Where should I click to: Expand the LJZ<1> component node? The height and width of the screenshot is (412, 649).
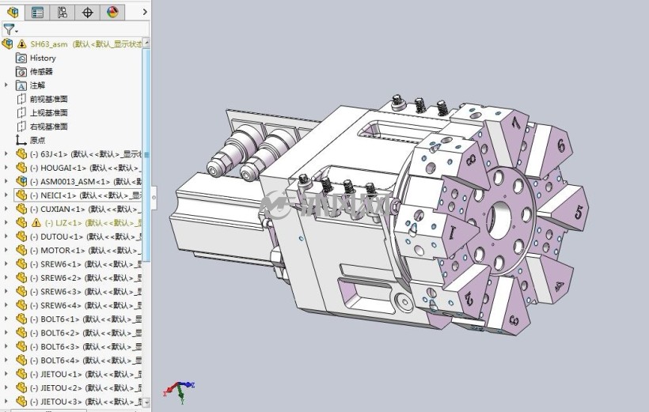[x=6, y=222]
